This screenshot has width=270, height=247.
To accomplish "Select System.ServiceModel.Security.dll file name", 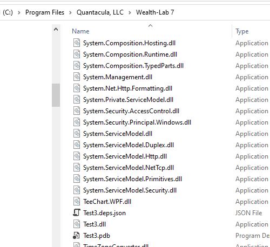I will [130, 190].
